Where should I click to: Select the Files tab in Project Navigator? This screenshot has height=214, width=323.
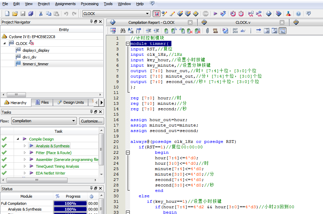(x=42, y=102)
